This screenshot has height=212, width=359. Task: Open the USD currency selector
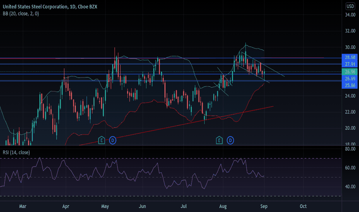click(350, 6)
